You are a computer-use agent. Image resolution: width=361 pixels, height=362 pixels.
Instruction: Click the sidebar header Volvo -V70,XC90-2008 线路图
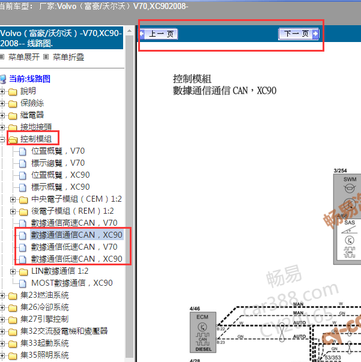tap(61, 38)
